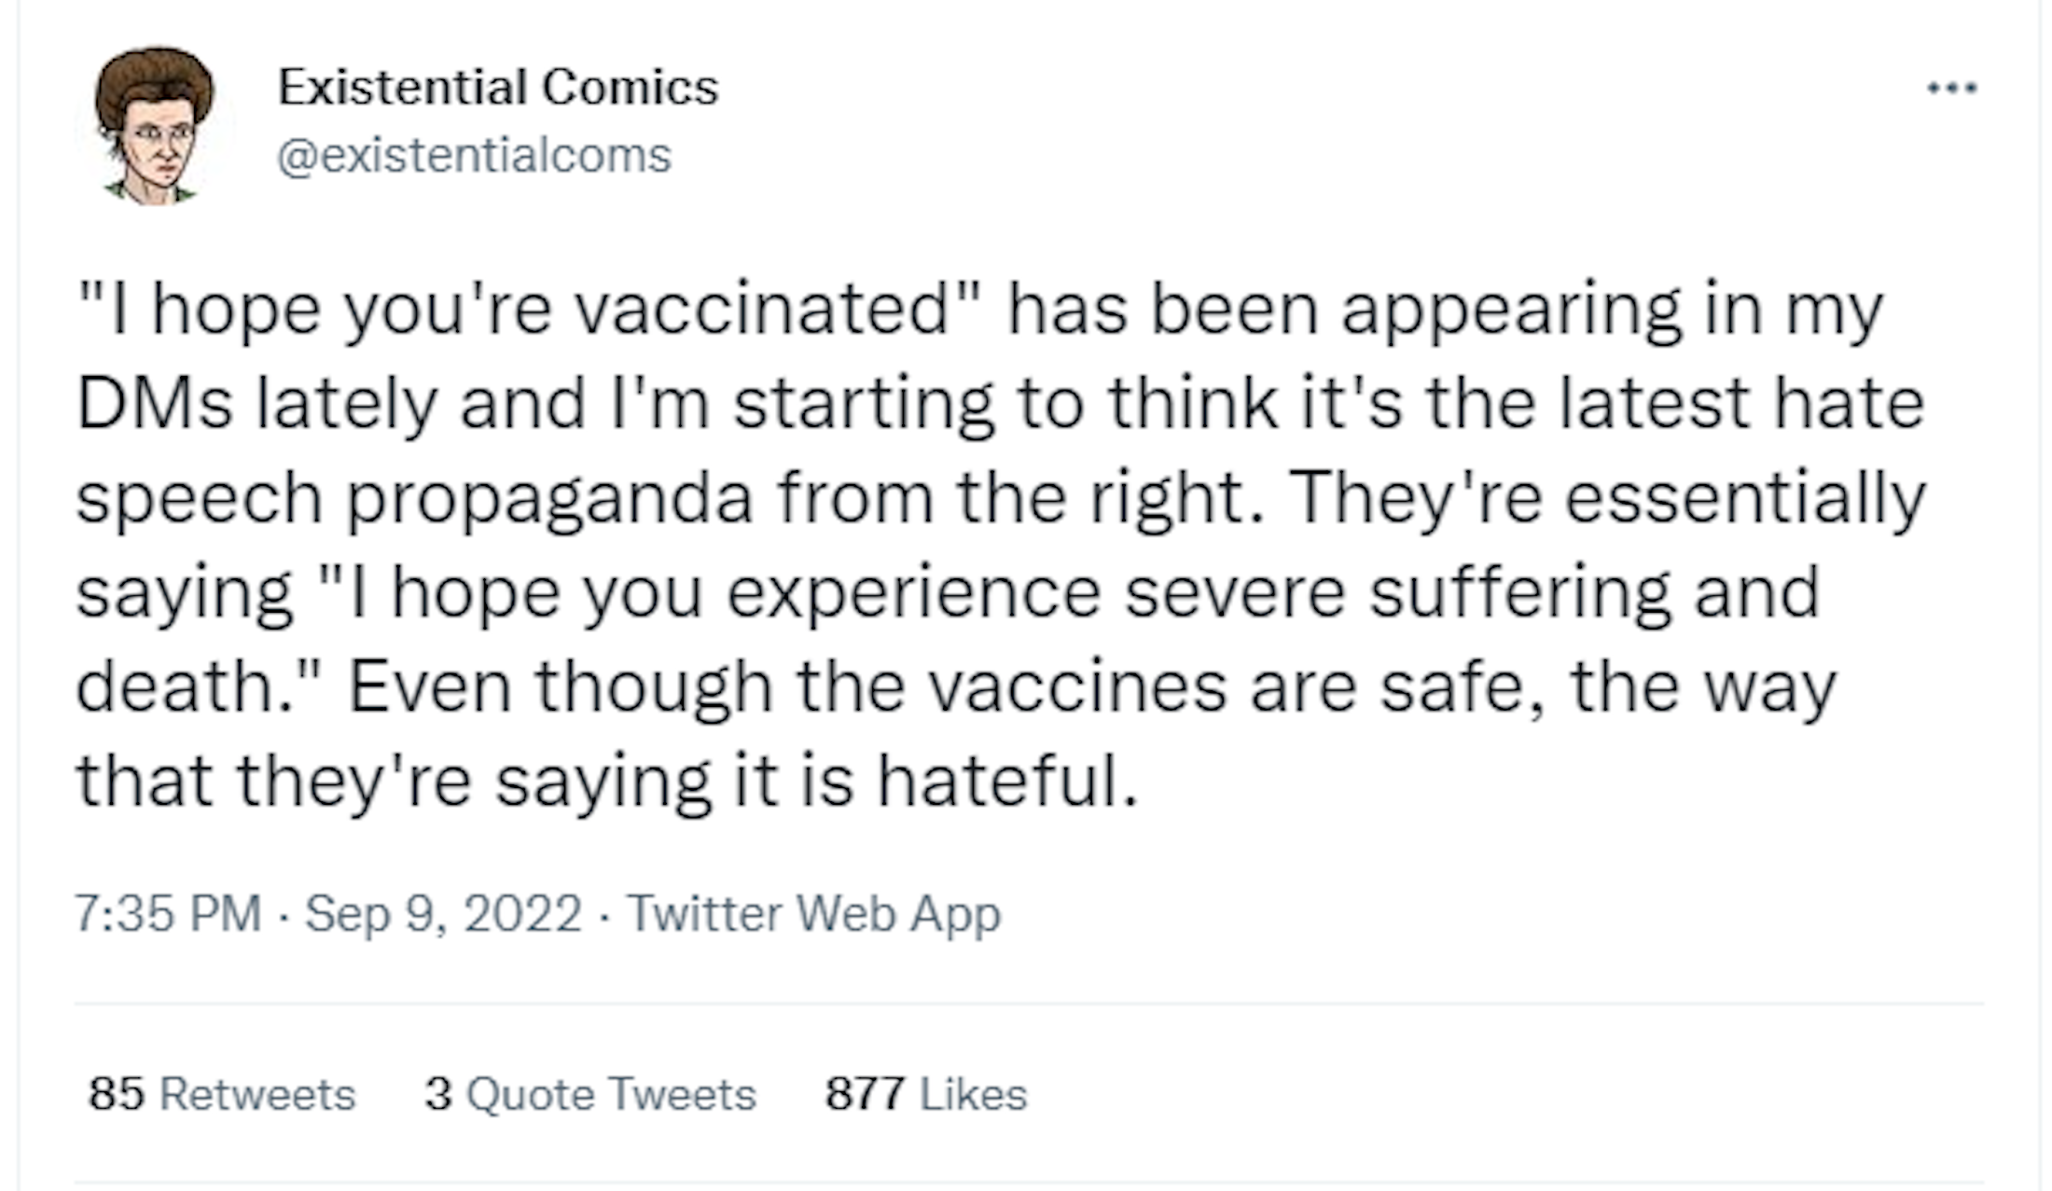Click the number 3 quote count
This screenshot has height=1191, width=2052.
coord(438,1094)
